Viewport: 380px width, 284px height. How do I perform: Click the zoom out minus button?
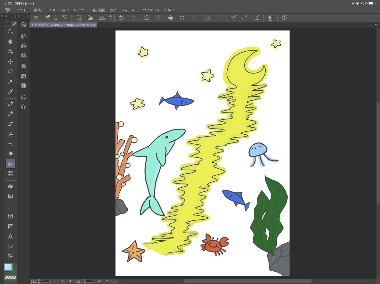point(55,281)
